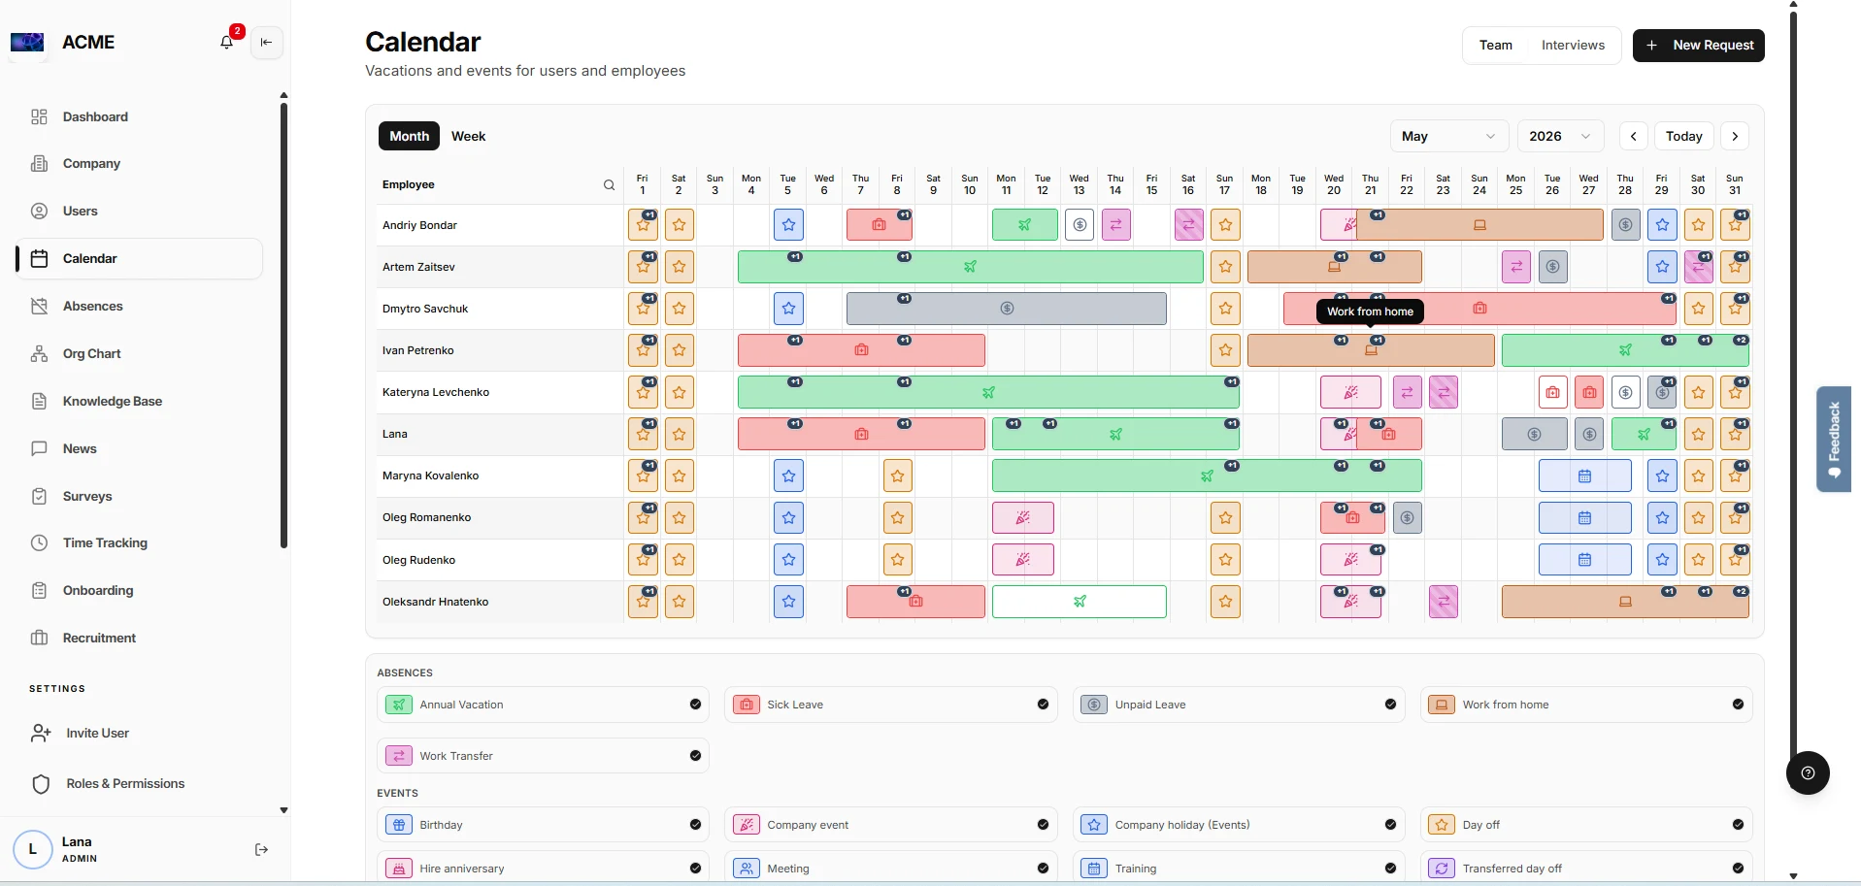This screenshot has height=886, width=1861.
Task: Open the Recruitment page
Action: pos(140,638)
